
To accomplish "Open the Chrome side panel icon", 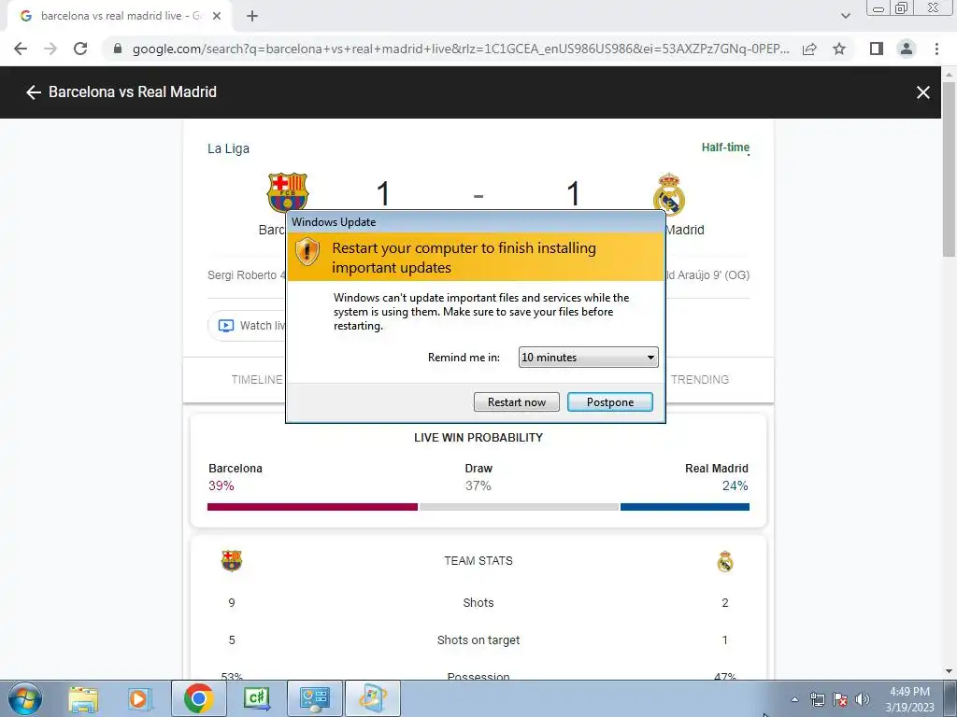I will 877,49.
